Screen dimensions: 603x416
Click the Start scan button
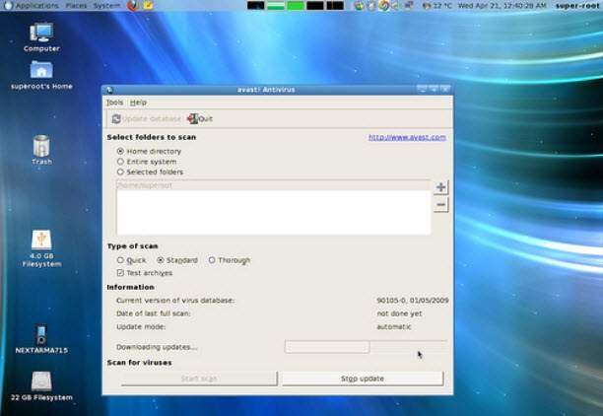(x=199, y=379)
